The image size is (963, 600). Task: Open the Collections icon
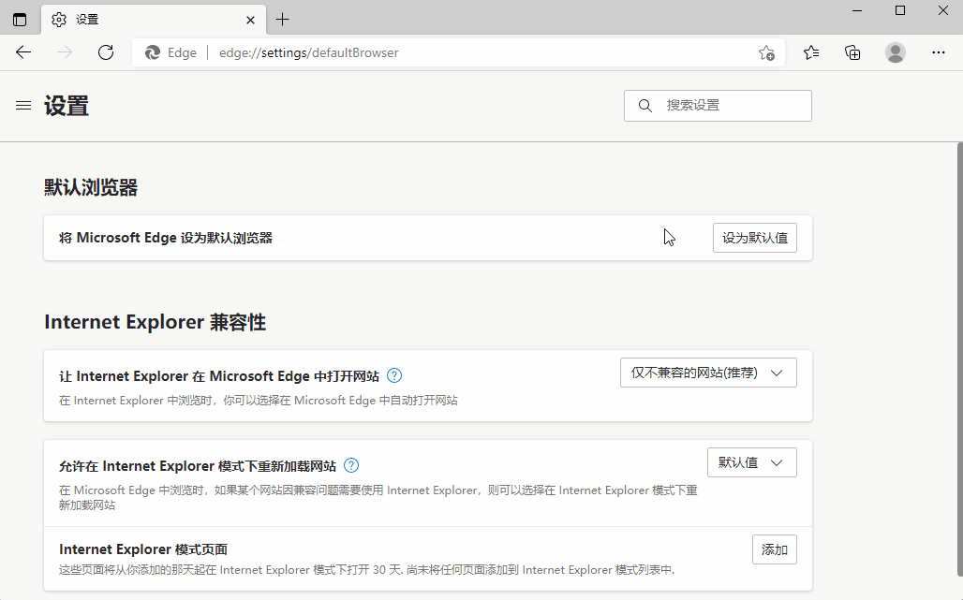[852, 52]
